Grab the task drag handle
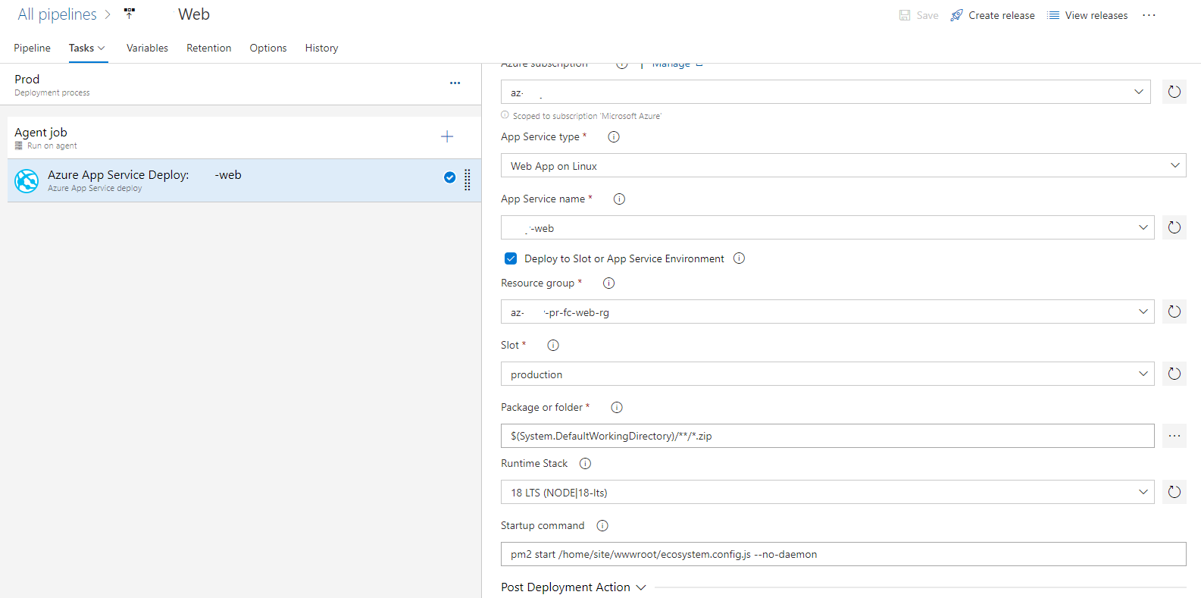 [468, 180]
